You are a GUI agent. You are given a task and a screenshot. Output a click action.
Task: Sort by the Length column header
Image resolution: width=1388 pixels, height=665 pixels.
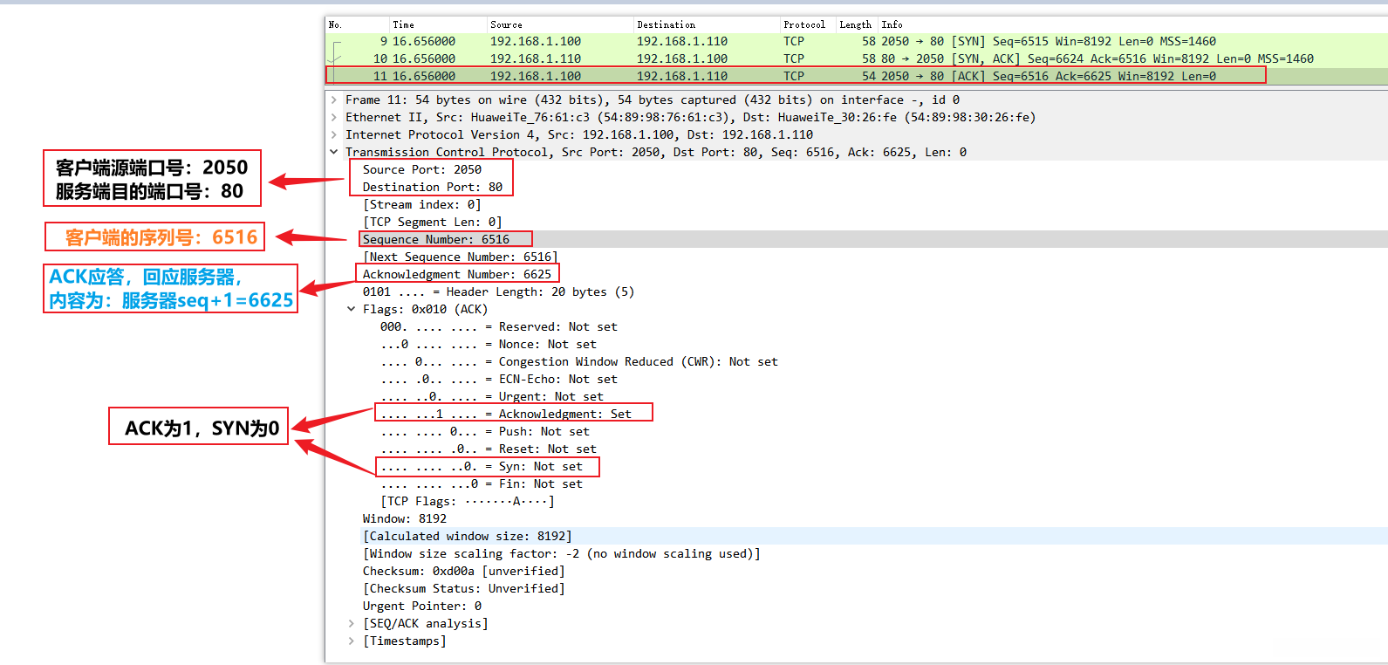coord(856,24)
